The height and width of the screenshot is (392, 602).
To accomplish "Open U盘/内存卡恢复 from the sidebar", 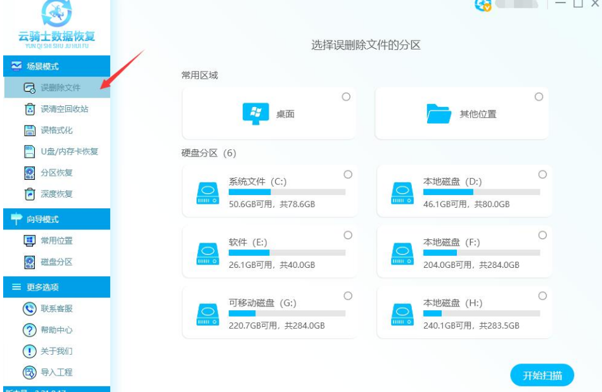I will pyautogui.click(x=69, y=151).
